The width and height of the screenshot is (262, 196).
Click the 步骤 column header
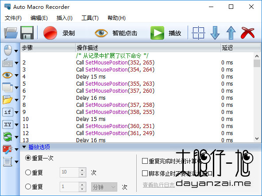coord(48,48)
